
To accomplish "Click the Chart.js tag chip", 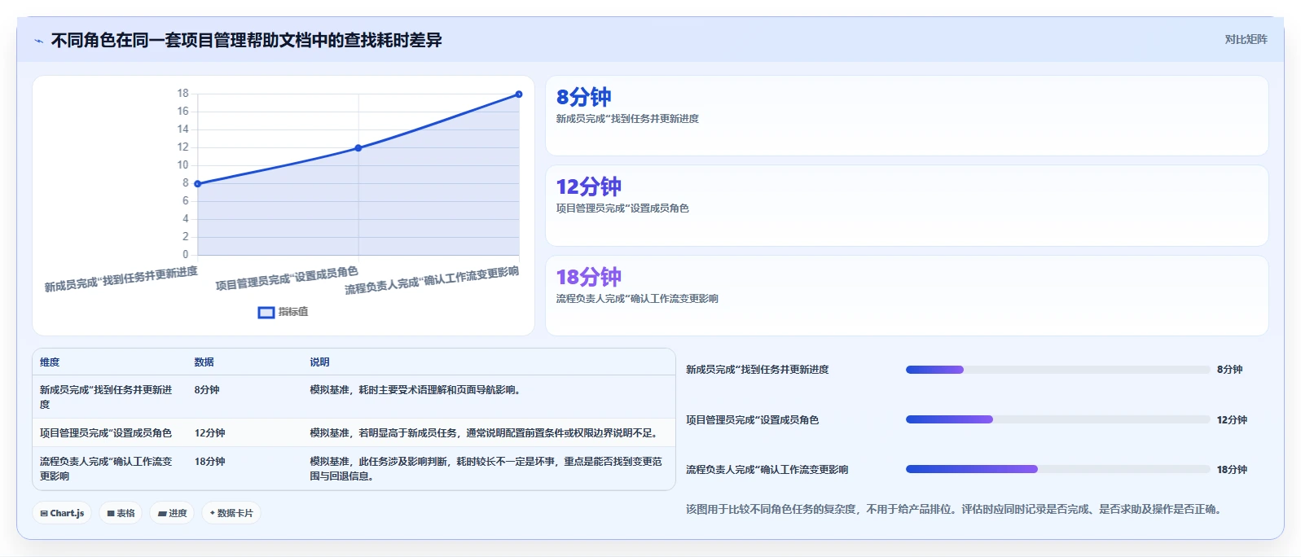I will [x=62, y=513].
